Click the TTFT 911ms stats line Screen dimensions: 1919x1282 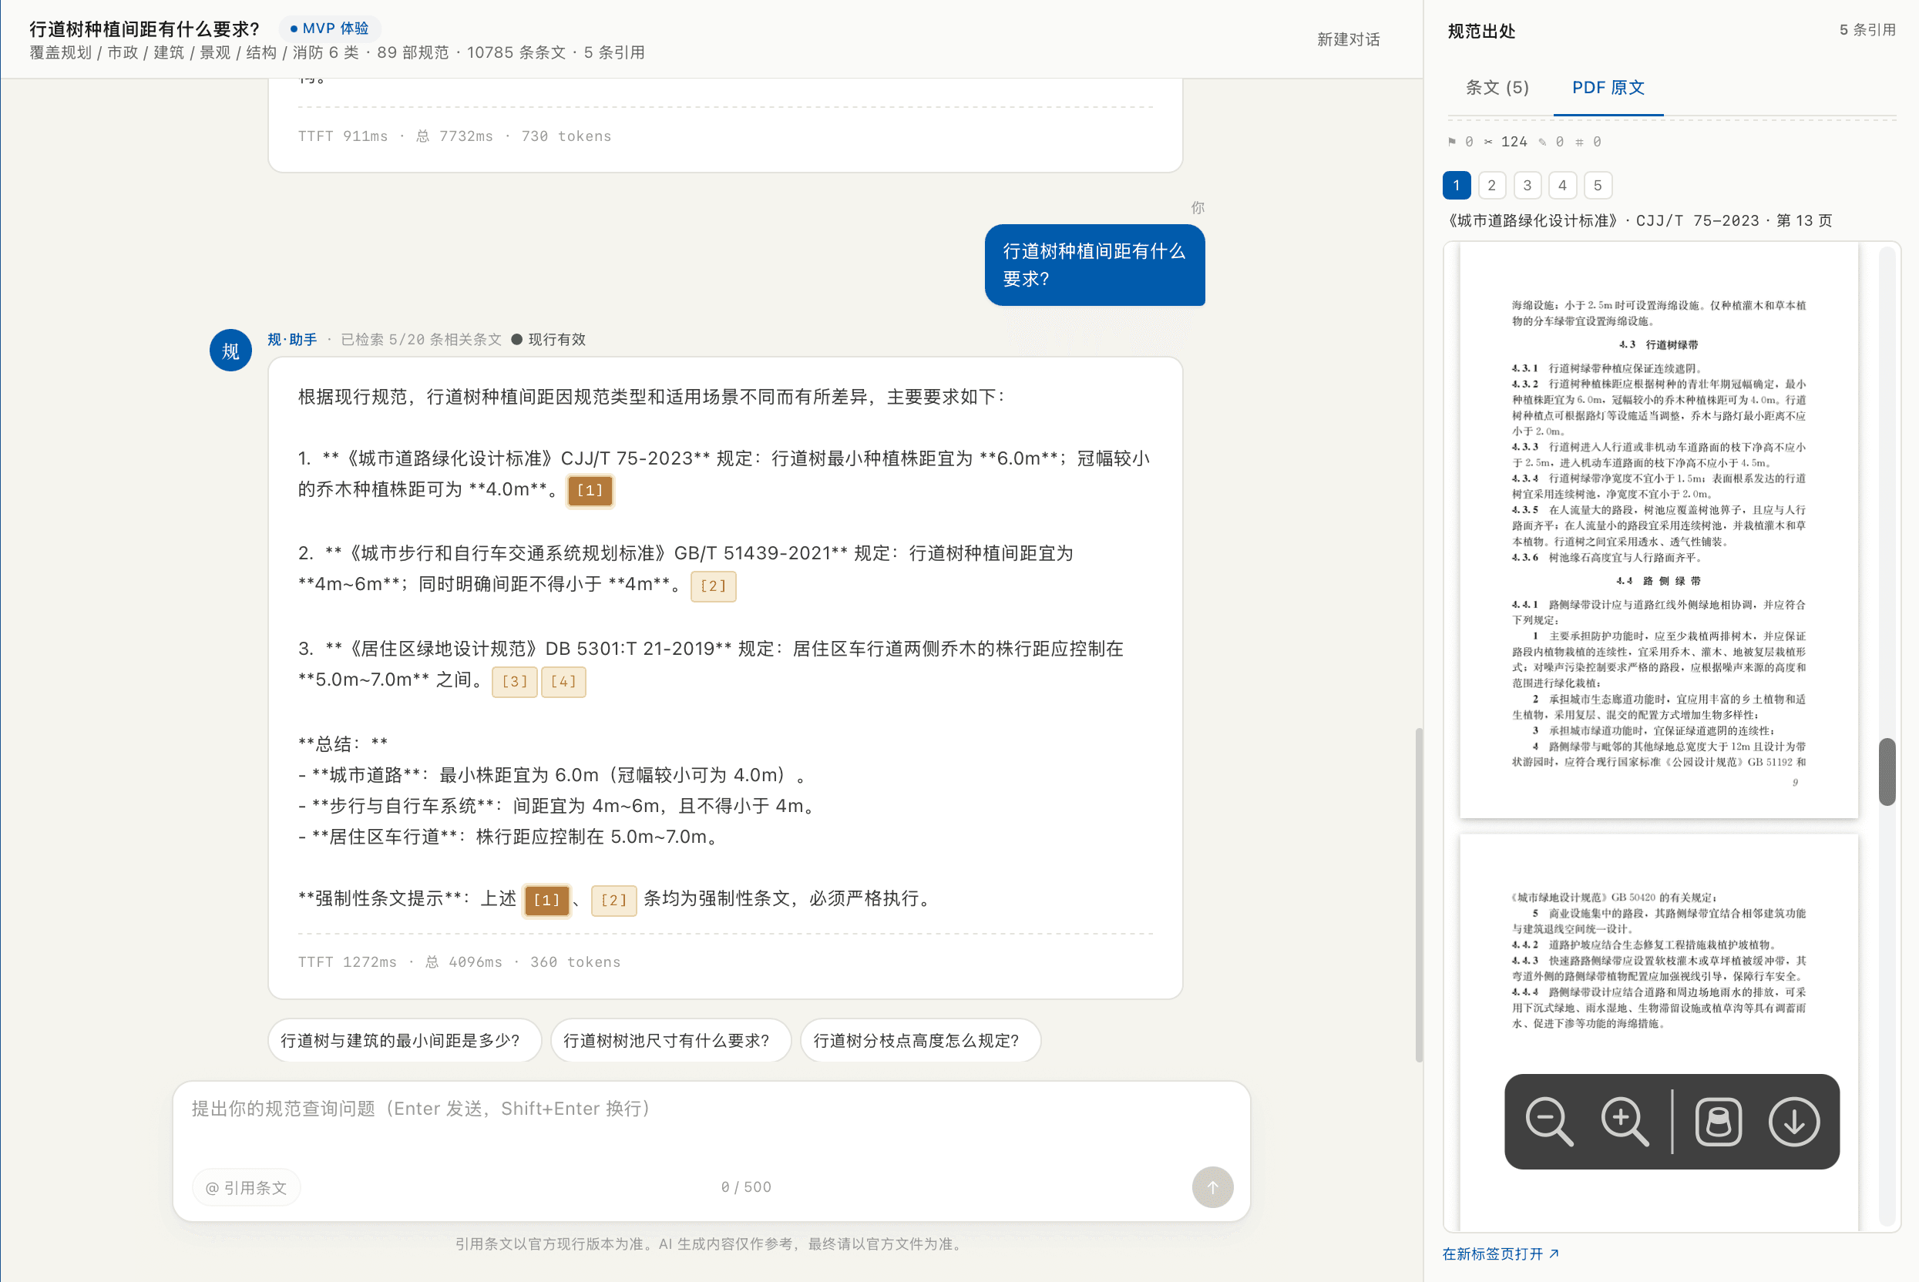[x=454, y=136]
